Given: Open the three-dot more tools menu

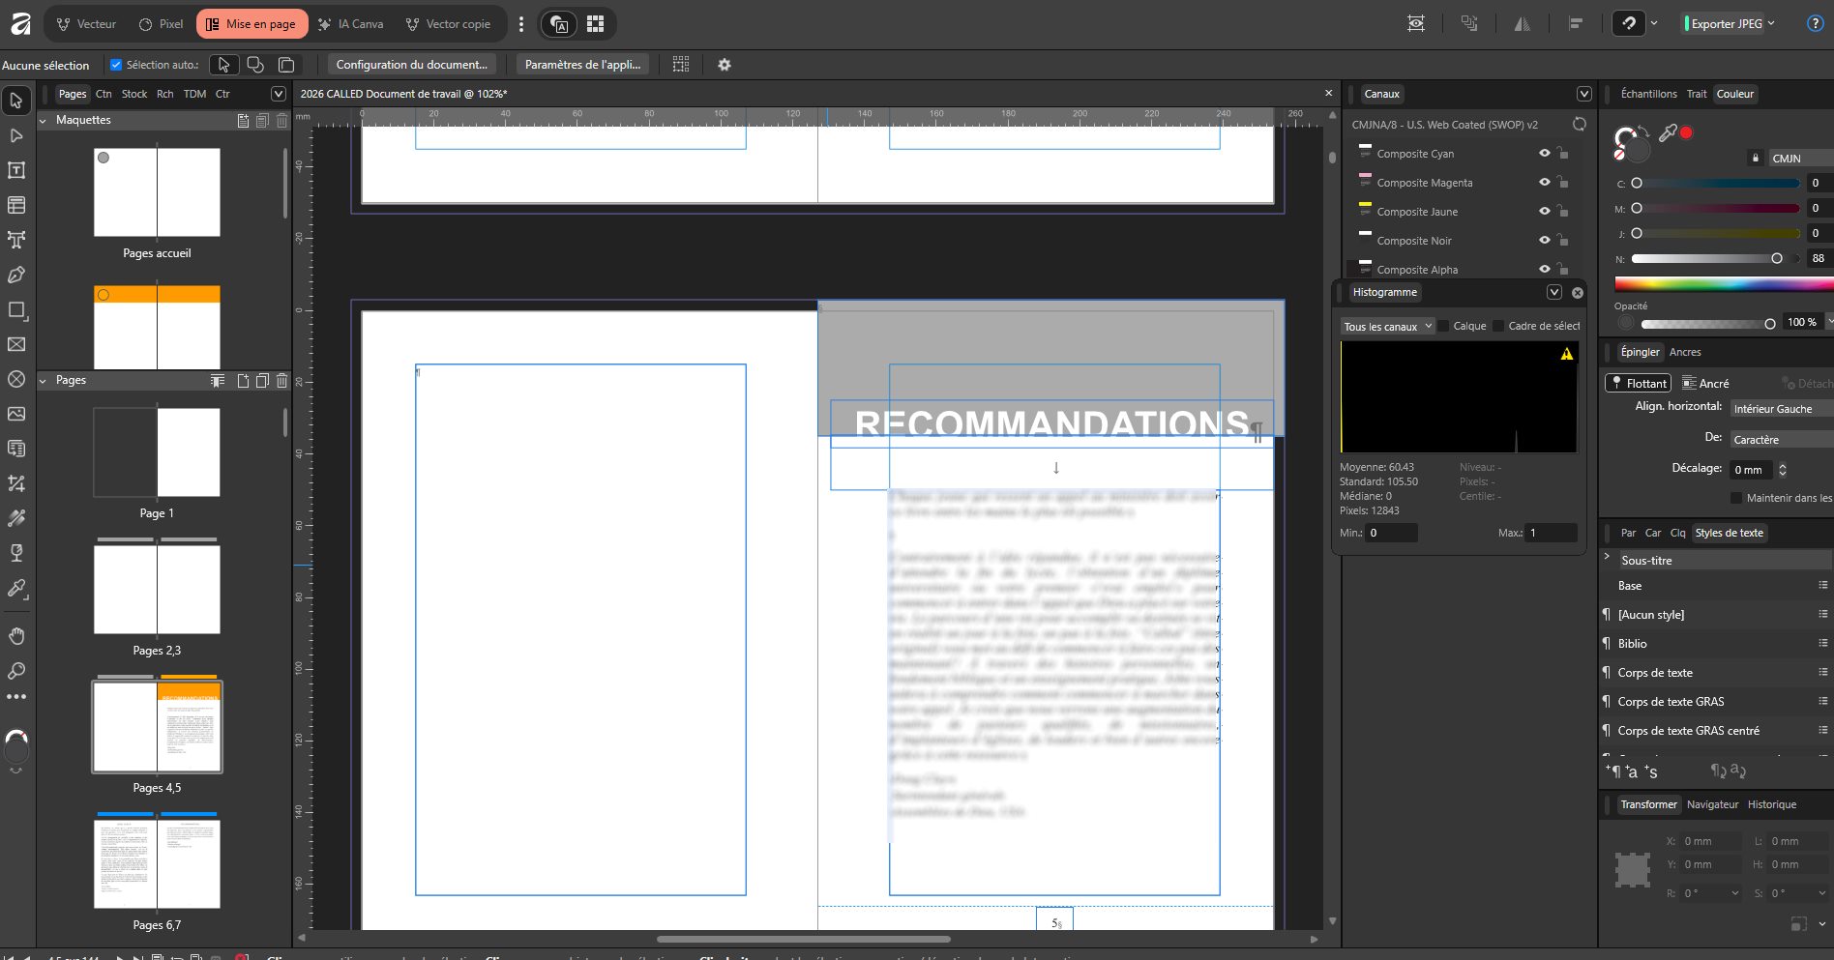Looking at the screenshot, I should (x=16, y=697).
